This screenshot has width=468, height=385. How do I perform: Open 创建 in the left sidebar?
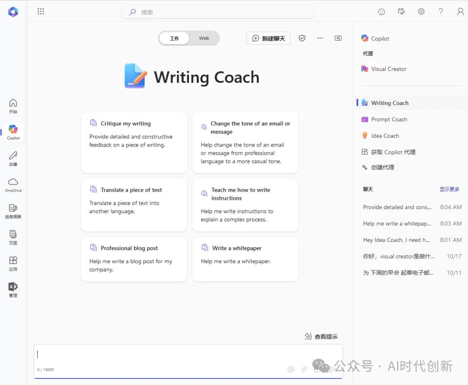pyautogui.click(x=13, y=159)
